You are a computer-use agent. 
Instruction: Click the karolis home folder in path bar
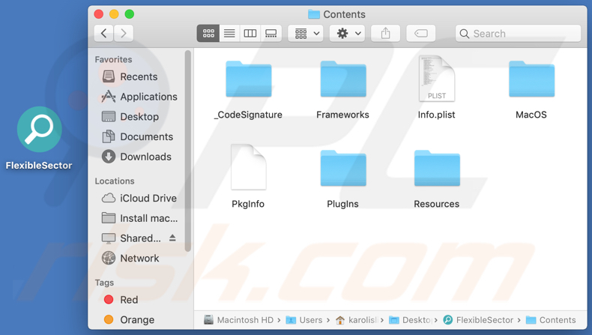click(357, 320)
